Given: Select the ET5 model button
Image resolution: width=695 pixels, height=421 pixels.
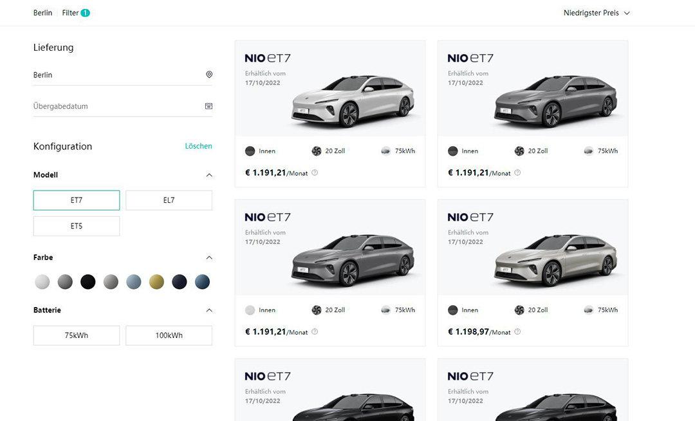Looking at the screenshot, I should point(77,226).
